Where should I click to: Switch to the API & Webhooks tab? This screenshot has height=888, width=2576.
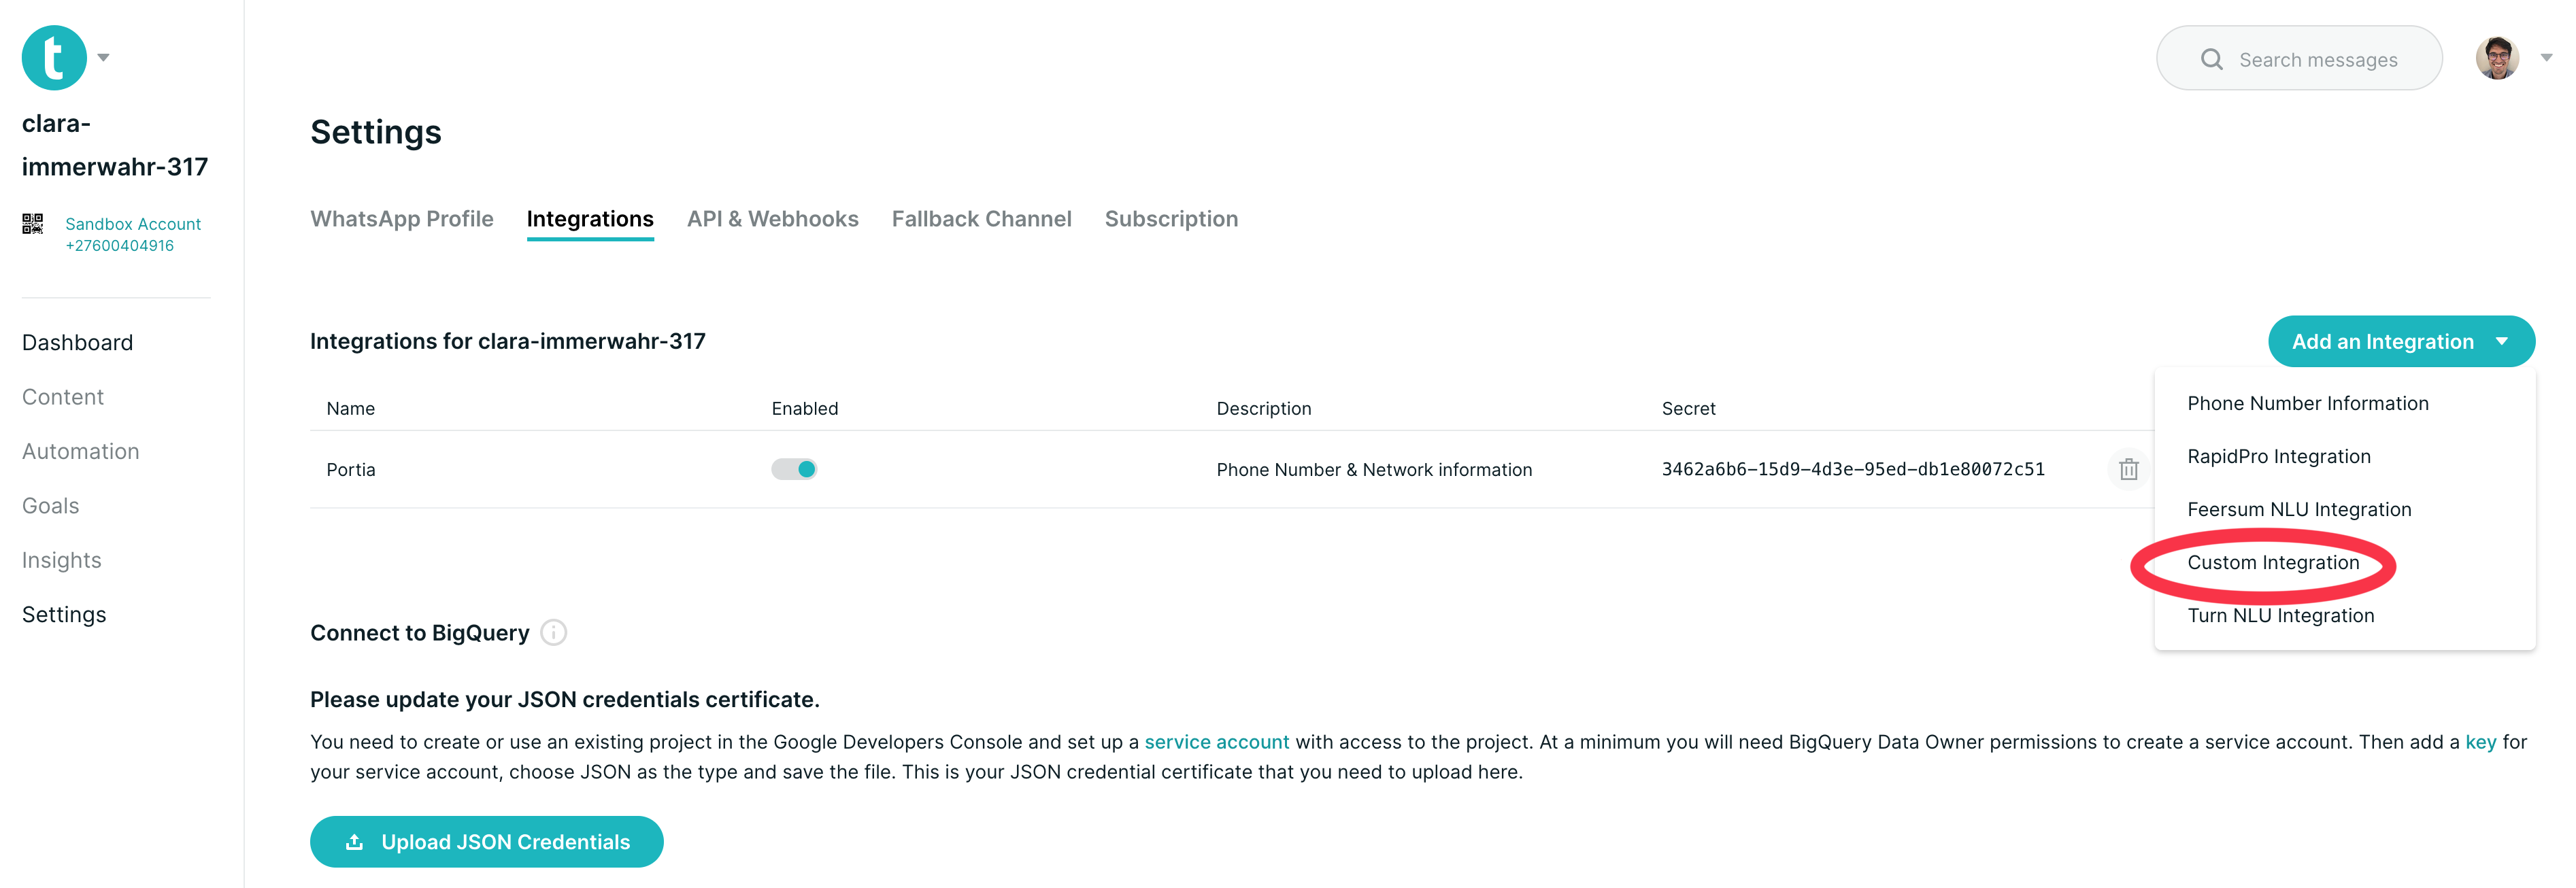(x=773, y=219)
